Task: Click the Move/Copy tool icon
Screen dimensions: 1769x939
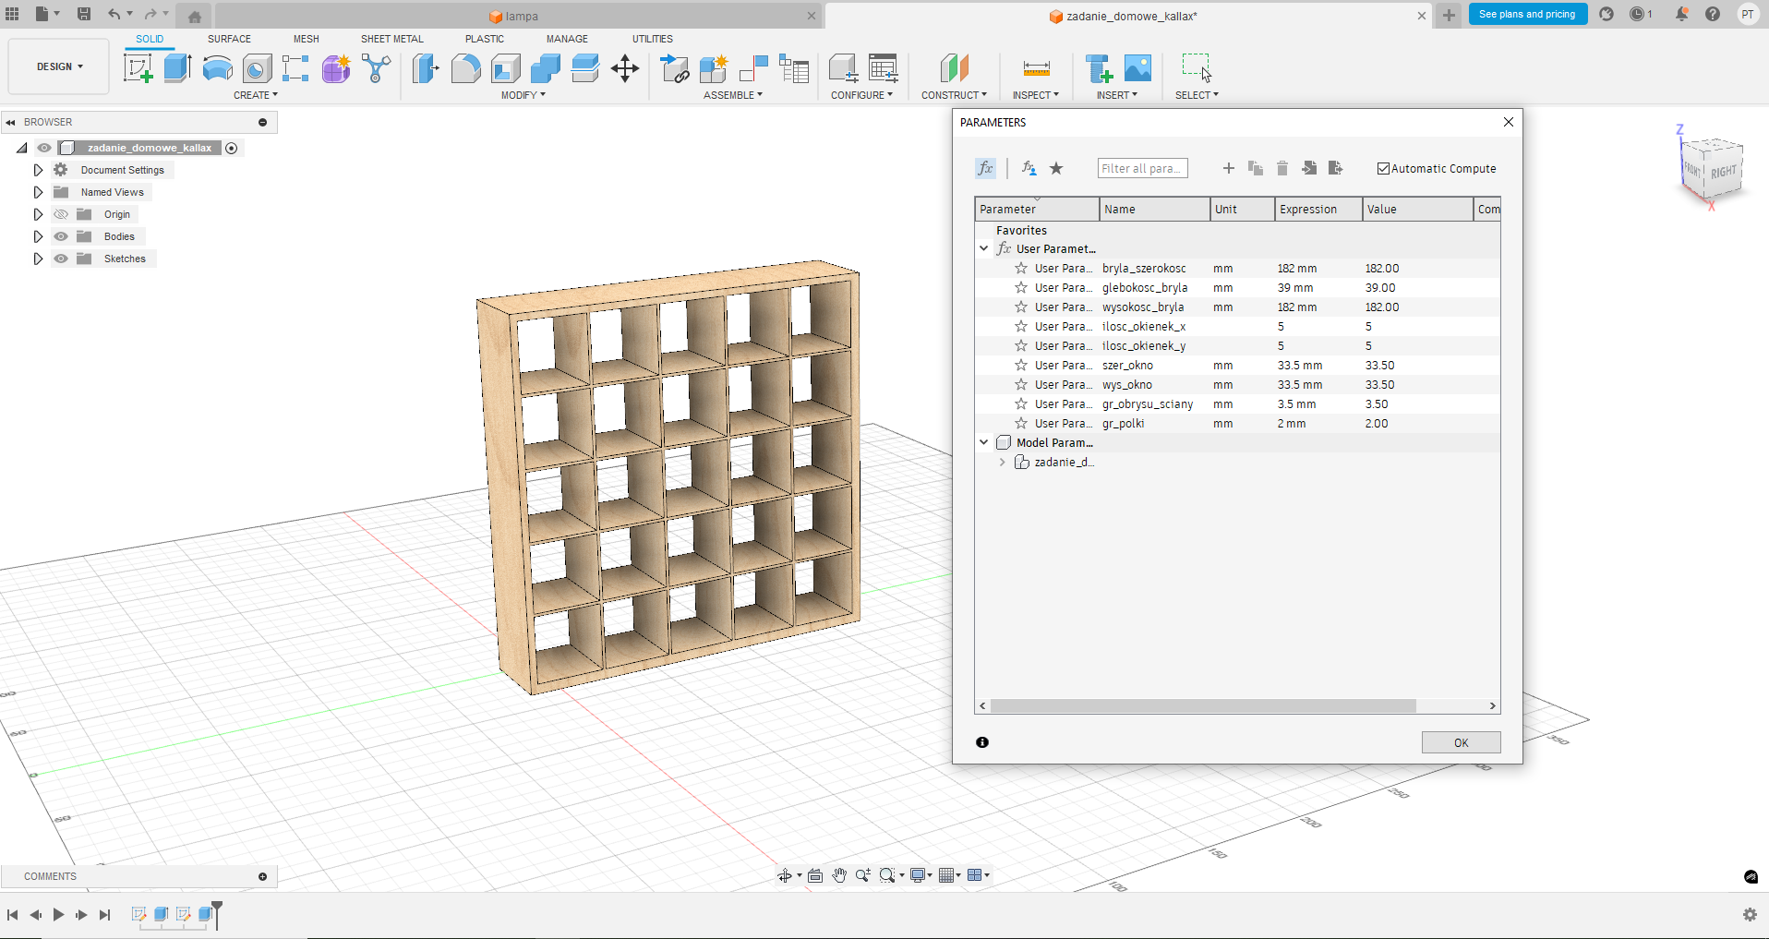Action: point(625,68)
